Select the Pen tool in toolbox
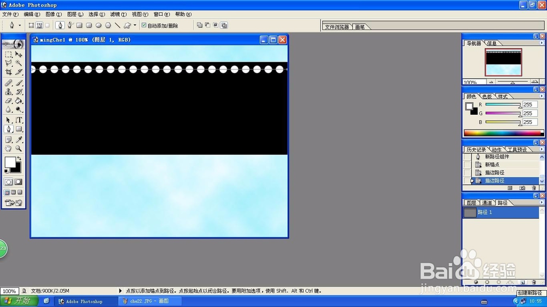This screenshot has height=307, width=547. click(8, 129)
